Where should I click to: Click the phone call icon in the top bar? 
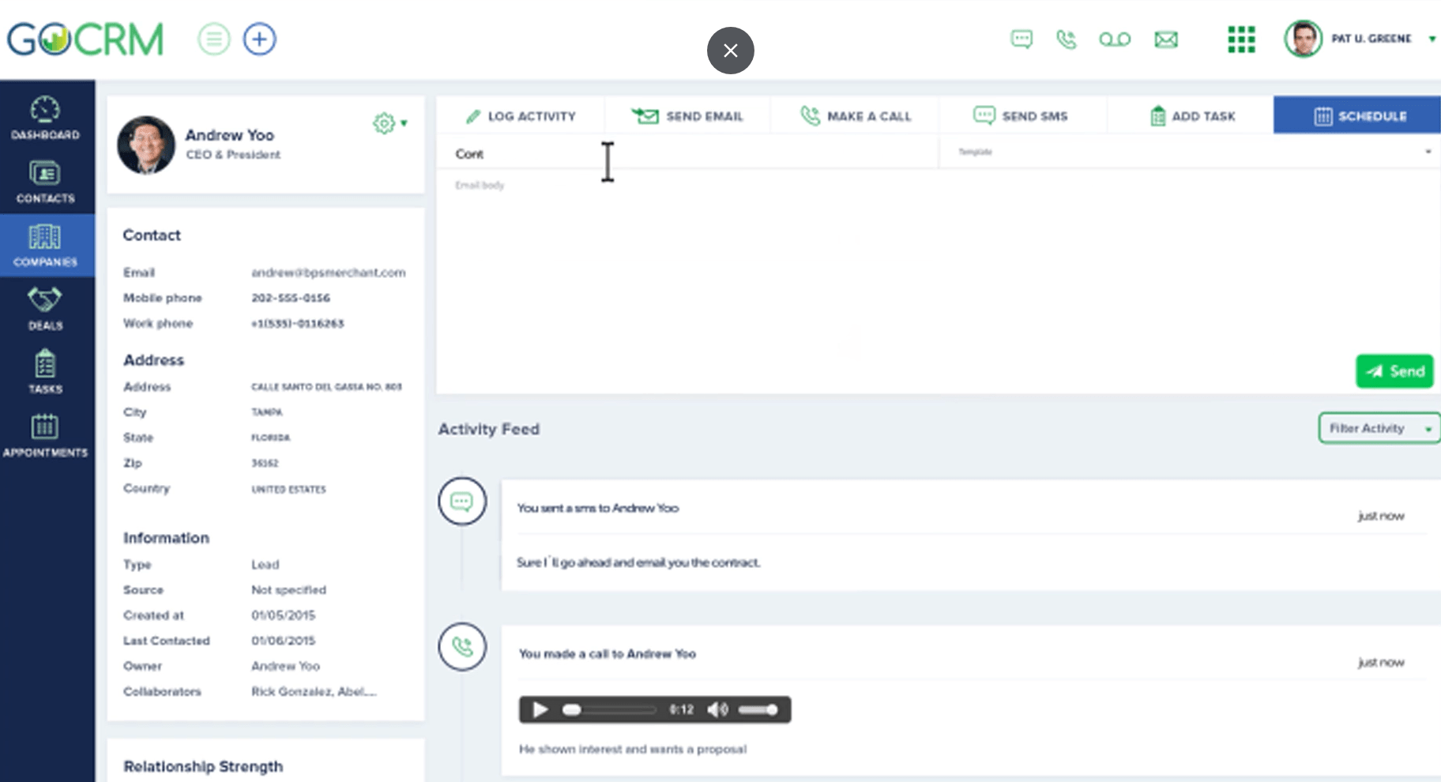pos(1067,38)
